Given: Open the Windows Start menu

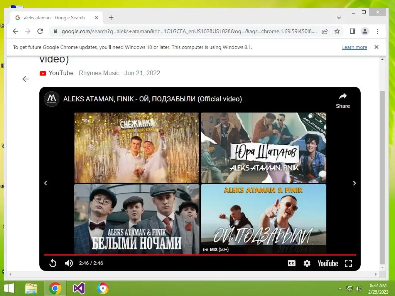Looking at the screenshot, I should coord(9,288).
